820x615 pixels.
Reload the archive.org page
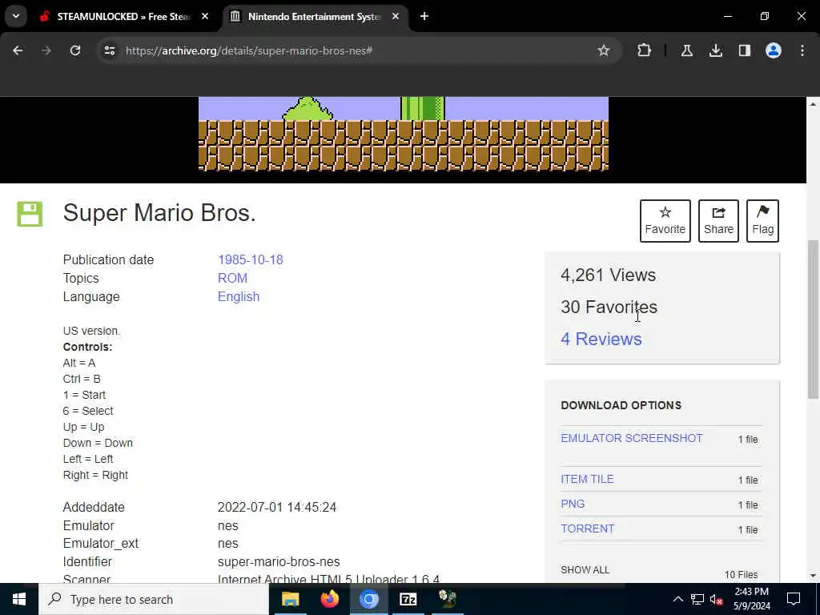click(x=75, y=50)
